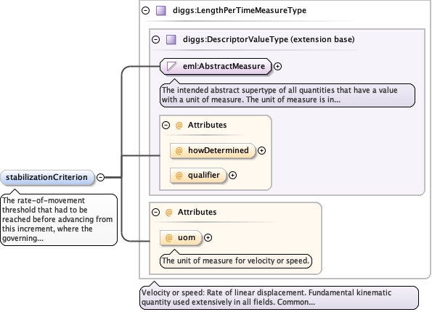This screenshot has height=312, width=432.
Task: Click the Attributes label above uom
Action: click(197, 212)
